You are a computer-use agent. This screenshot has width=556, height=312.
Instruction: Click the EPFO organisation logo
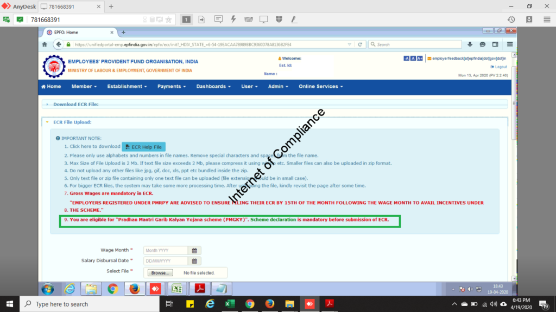coord(54,66)
